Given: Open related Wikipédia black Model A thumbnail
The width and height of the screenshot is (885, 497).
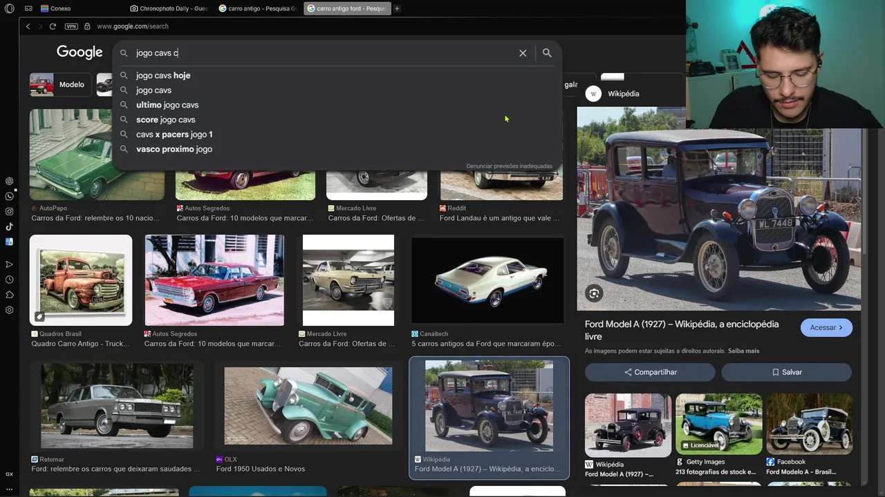Looking at the screenshot, I should point(628,425).
